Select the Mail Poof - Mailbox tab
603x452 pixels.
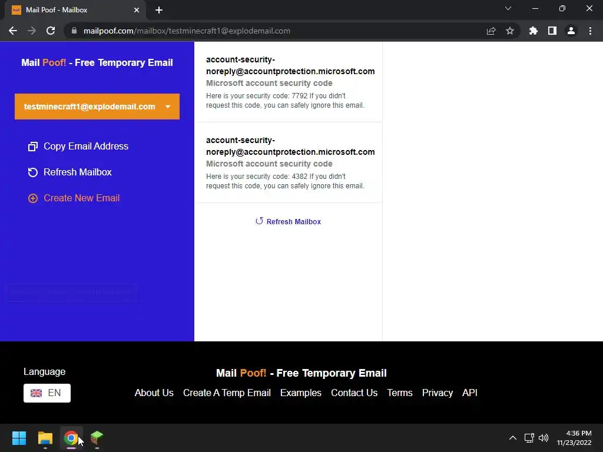pyautogui.click(x=75, y=10)
